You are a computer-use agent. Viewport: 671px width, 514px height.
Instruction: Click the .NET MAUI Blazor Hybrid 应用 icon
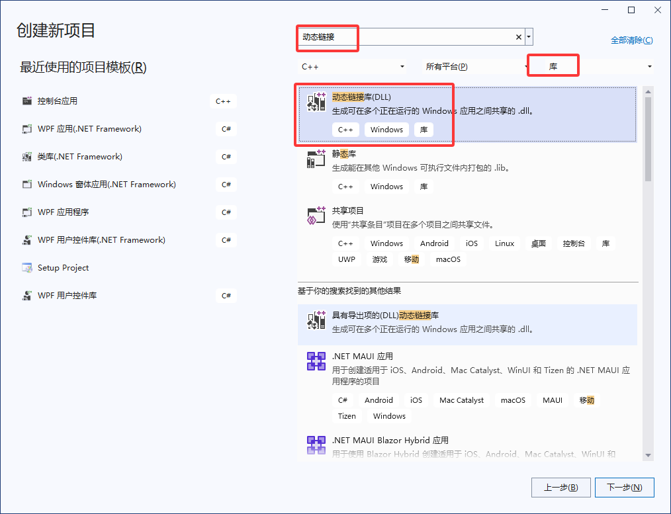316,445
